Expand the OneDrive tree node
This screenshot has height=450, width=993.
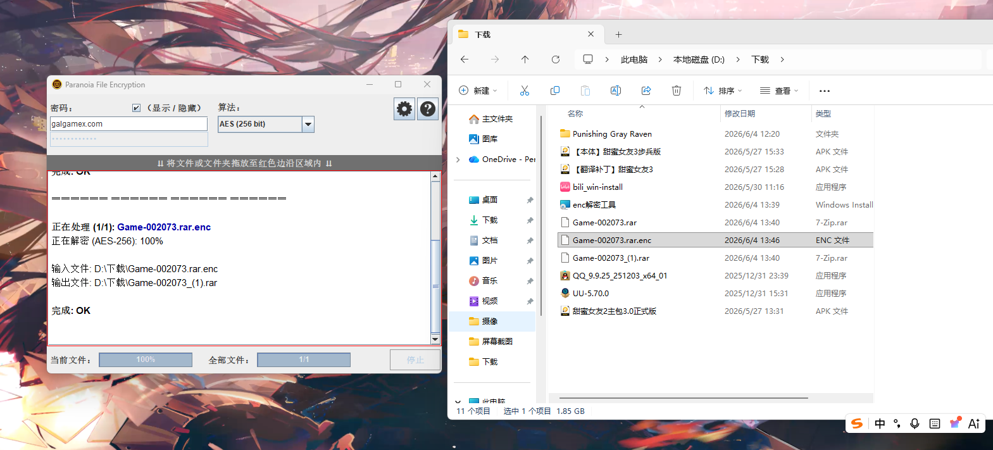(458, 159)
